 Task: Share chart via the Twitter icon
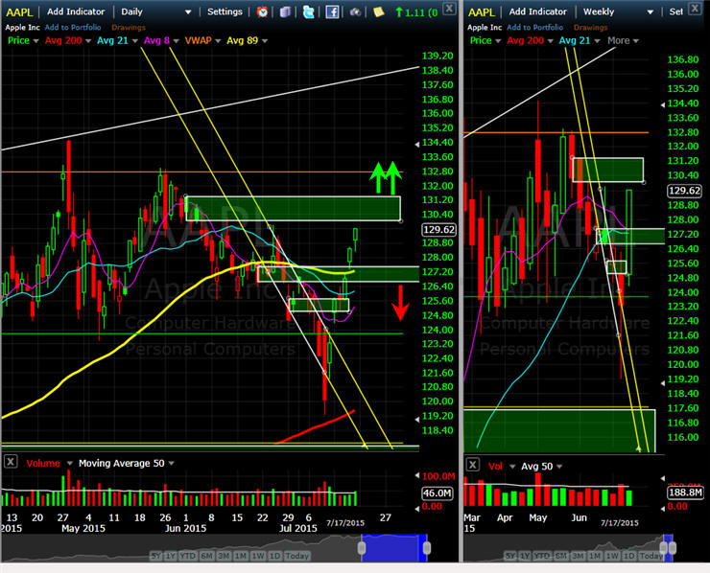click(308, 11)
